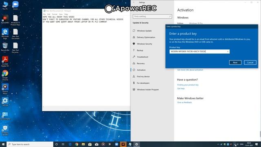Open Cortana from the taskbar
The height and width of the screenshot is (147, 261).
click(x=56, y=144)
